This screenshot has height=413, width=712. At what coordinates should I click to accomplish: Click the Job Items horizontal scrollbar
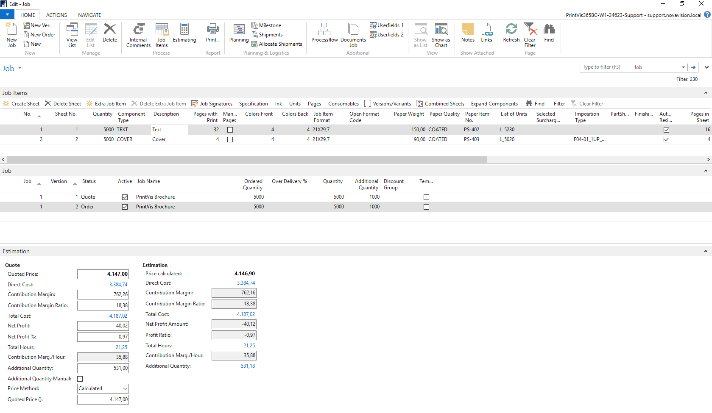click(247, 160)
